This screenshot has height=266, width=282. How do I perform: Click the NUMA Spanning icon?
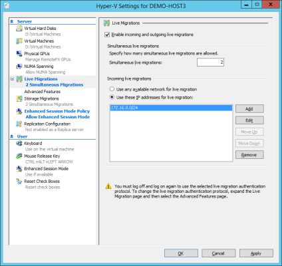coord(19,66)
